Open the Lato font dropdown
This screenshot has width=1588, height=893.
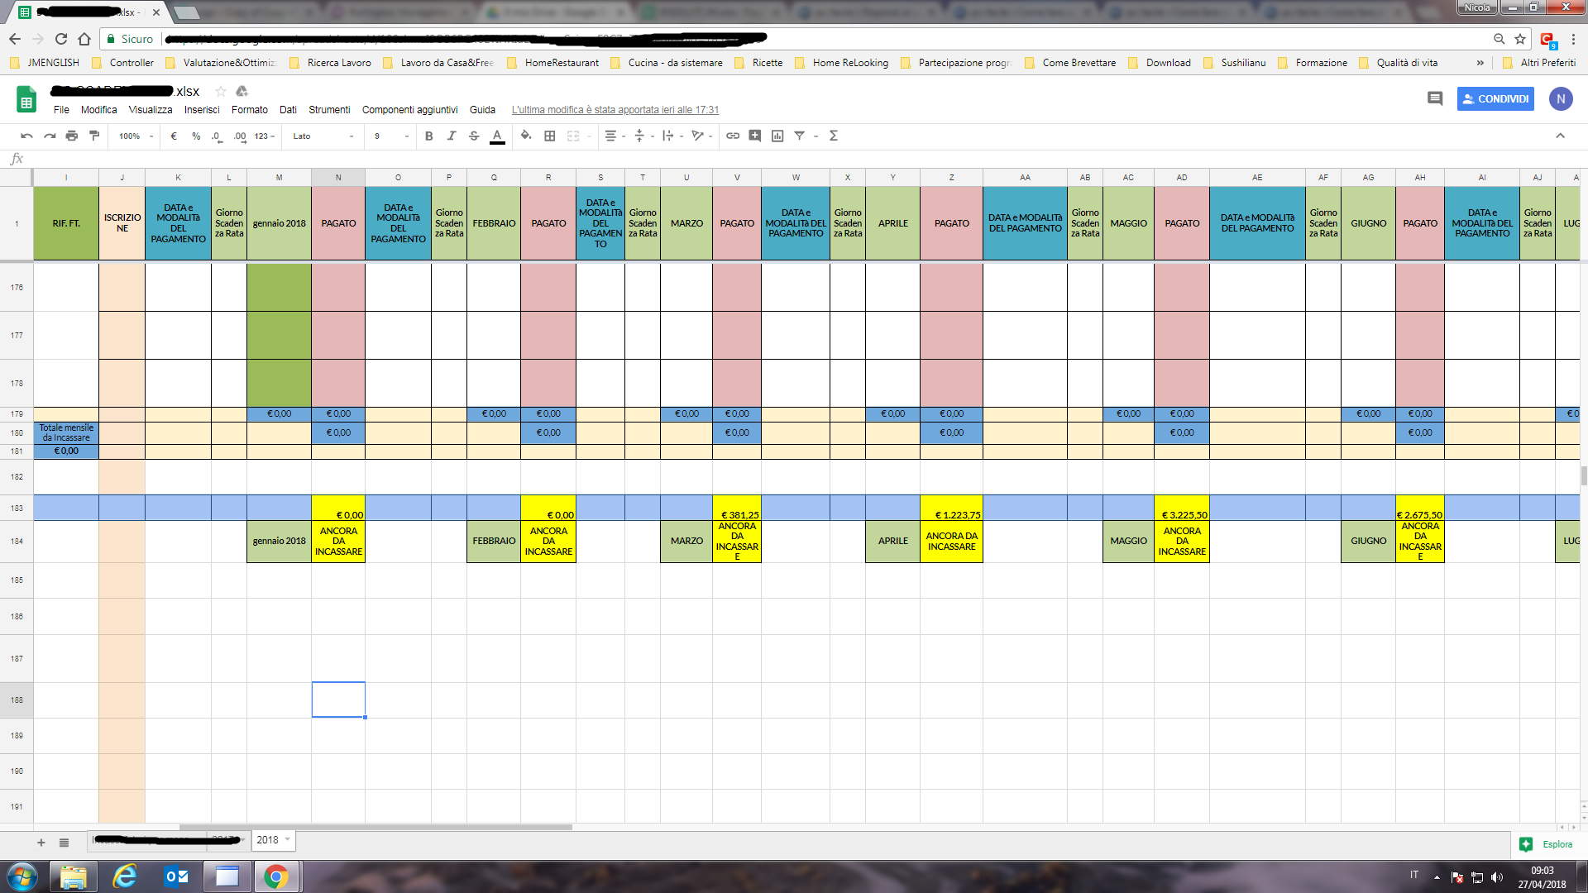click(323, 136)
